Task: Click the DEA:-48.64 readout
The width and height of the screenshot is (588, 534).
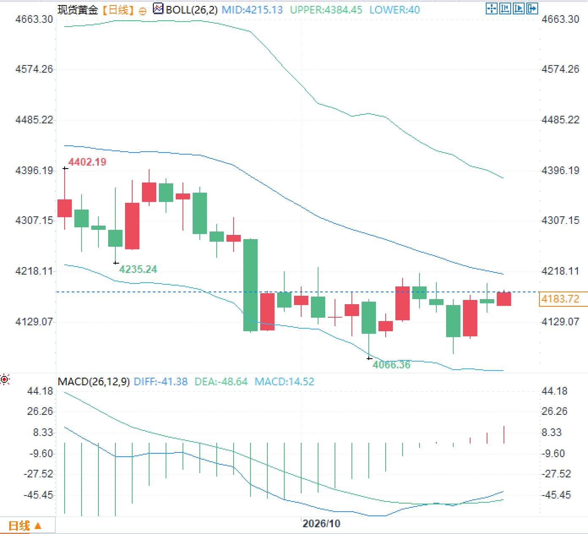Action: (x=221, y=382)
